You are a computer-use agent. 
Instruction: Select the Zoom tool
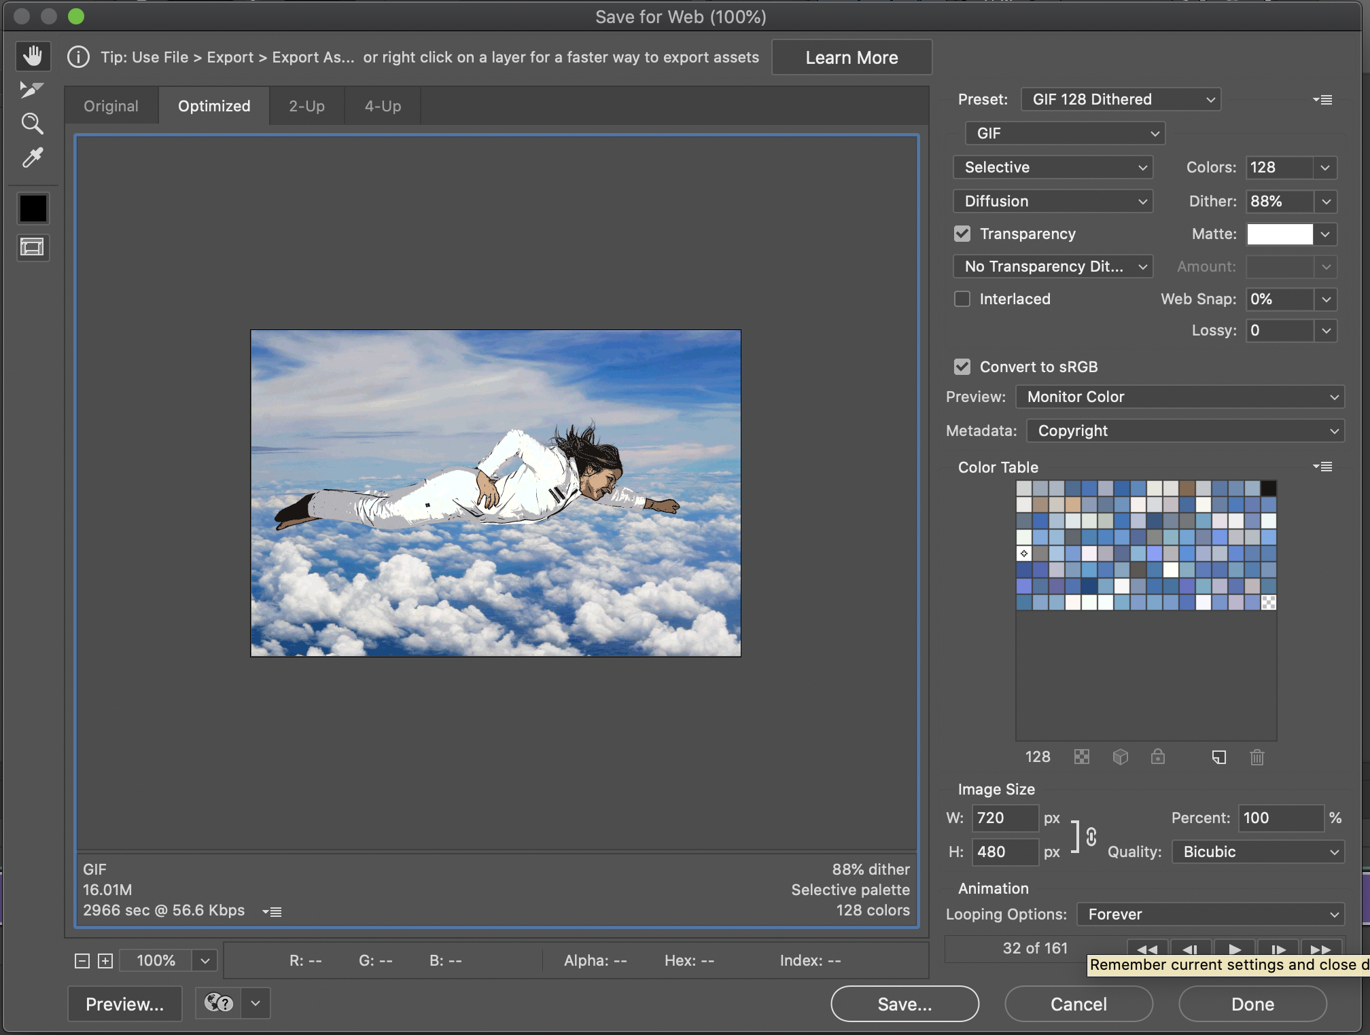(x=32, y=124)
